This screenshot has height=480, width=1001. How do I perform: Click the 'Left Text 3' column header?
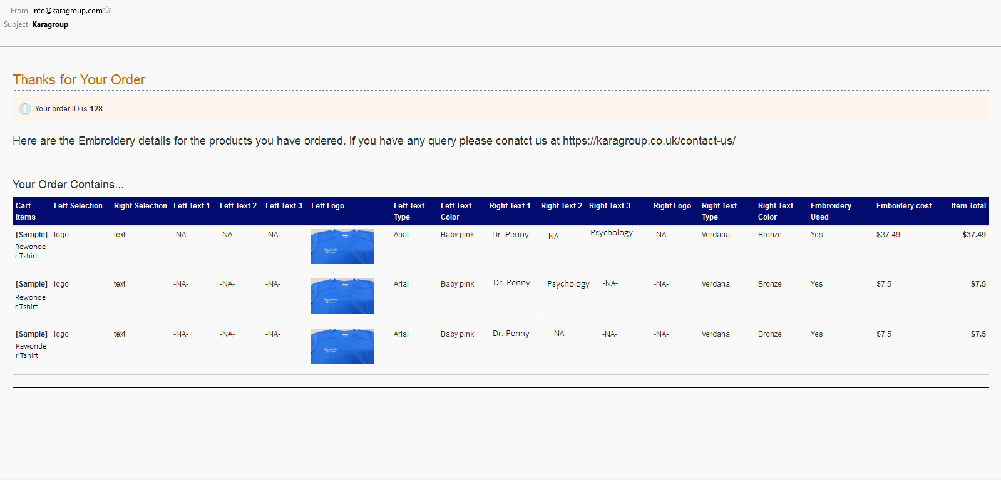[x=284, y=206]
